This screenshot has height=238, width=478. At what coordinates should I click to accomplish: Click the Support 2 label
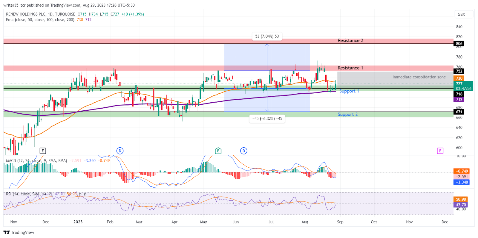coord(347,115)
